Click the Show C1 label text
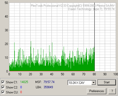 [12, 82]
